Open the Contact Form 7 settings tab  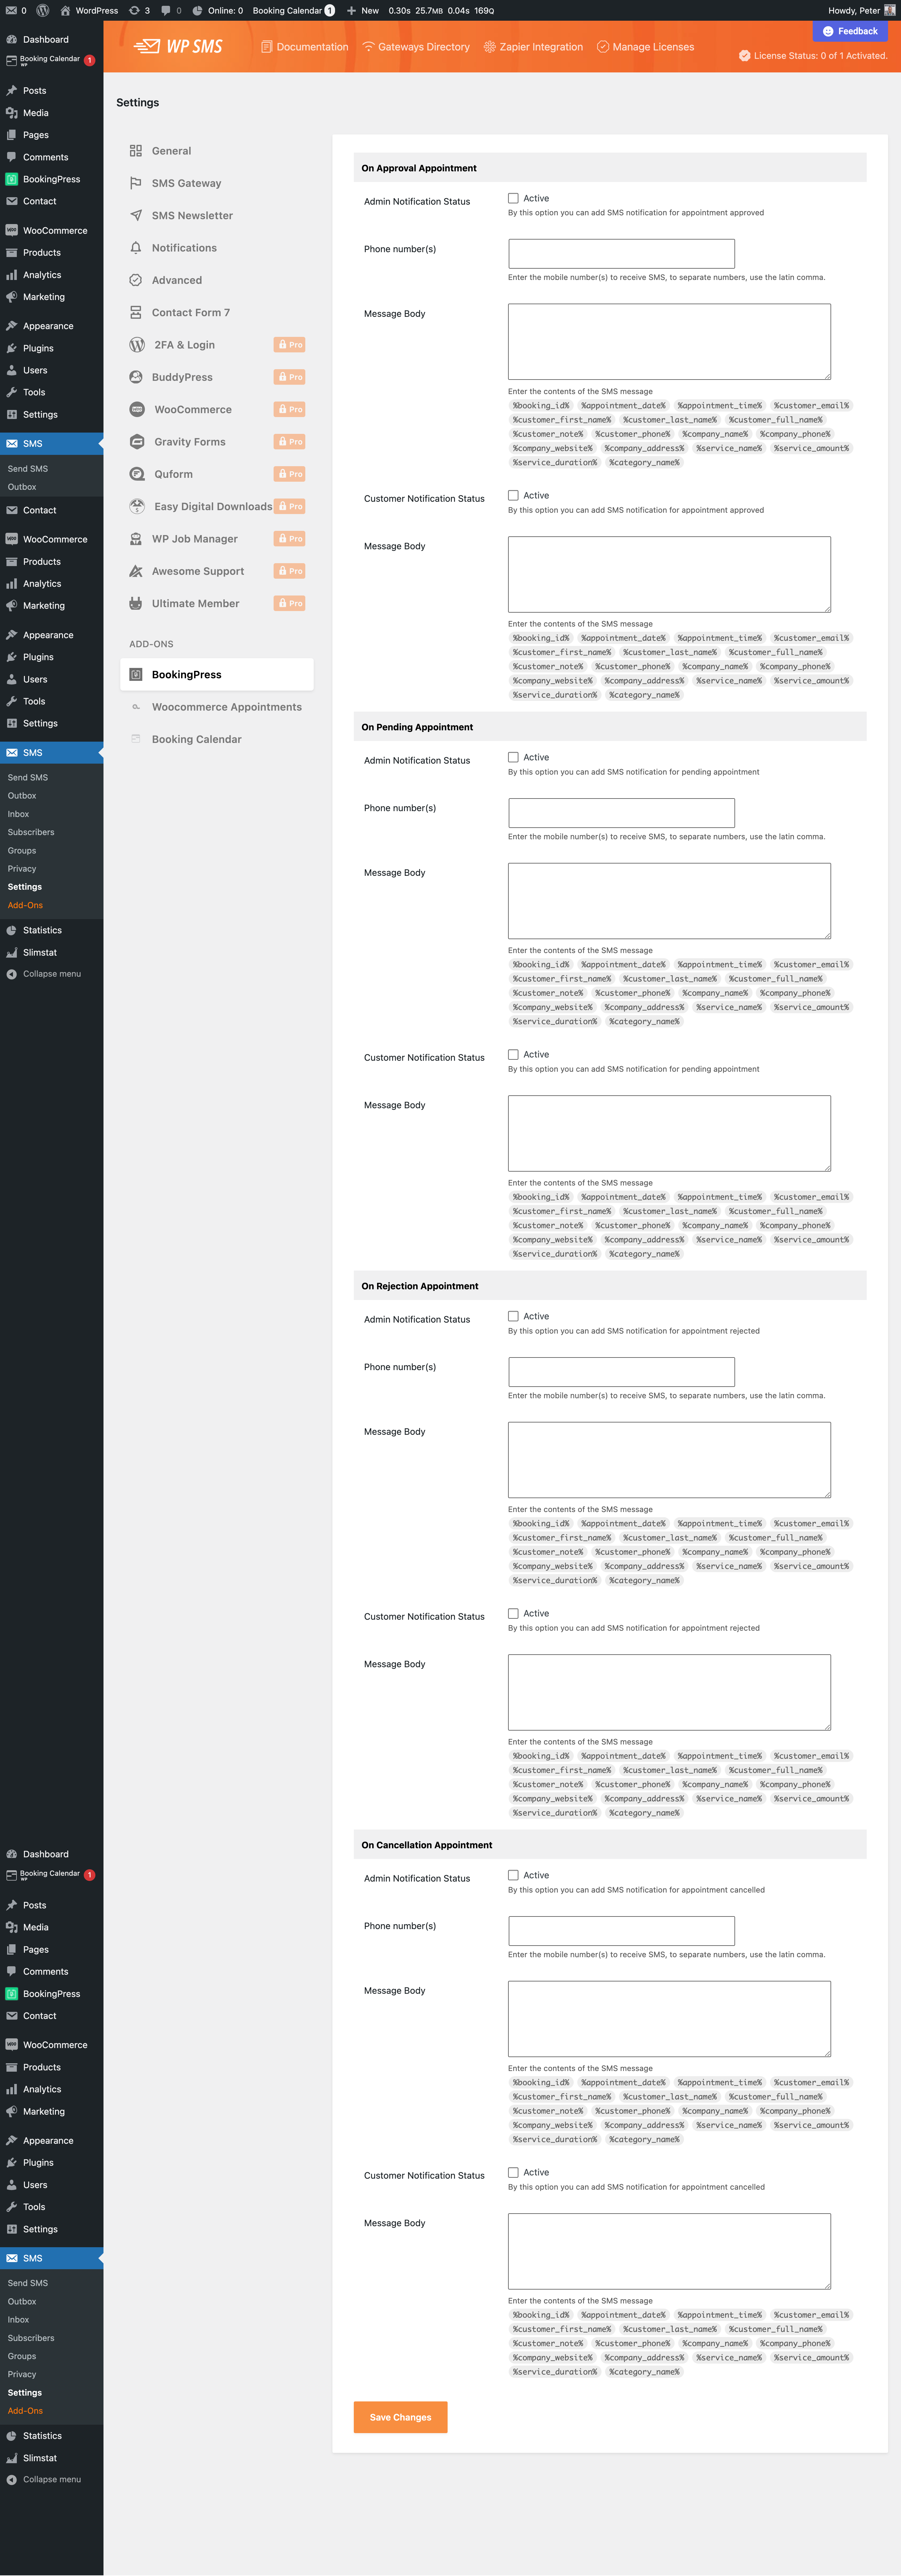(x=217, y=312)
